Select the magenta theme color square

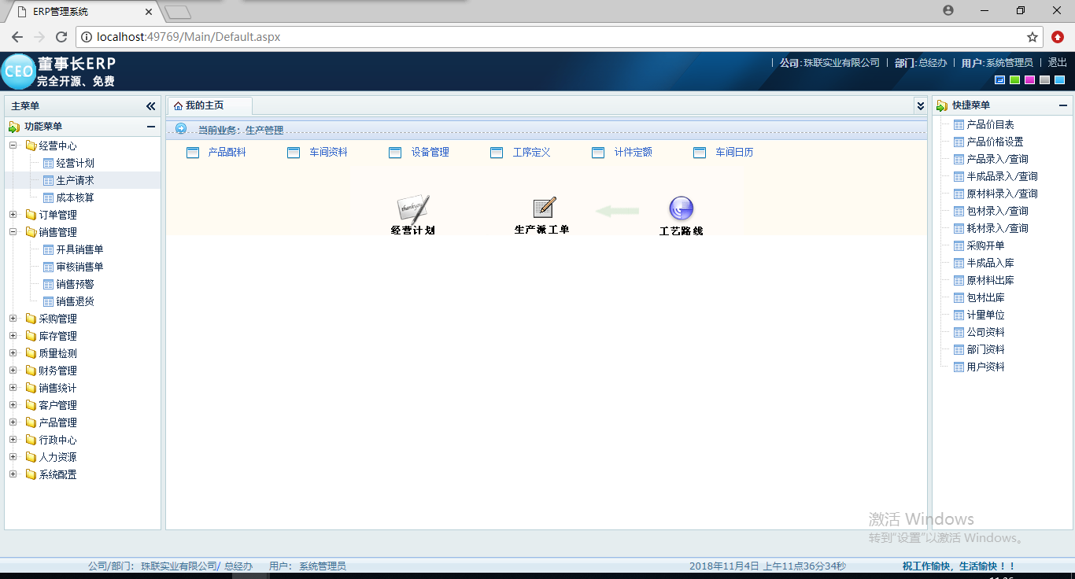click(1029, 79)
